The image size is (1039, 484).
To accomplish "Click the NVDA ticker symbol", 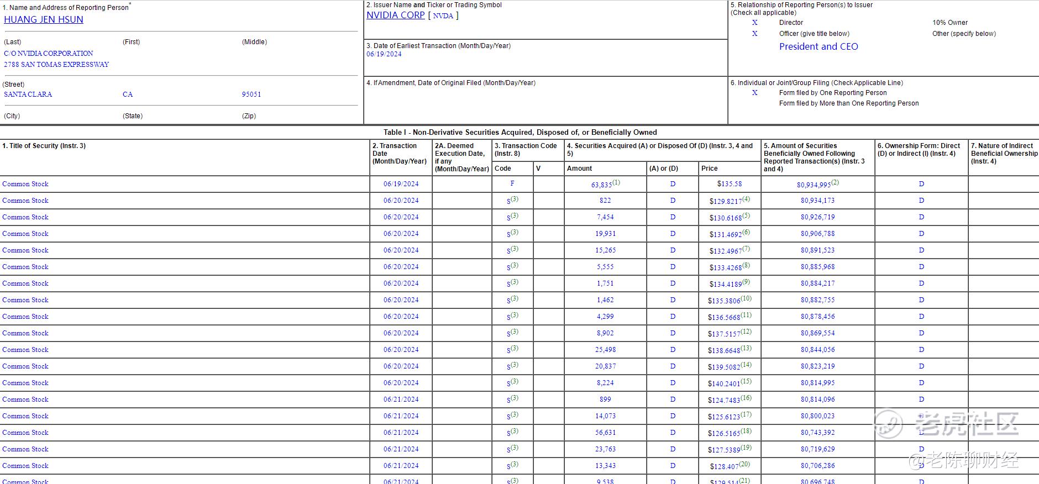I will click(x=443, y=16).
